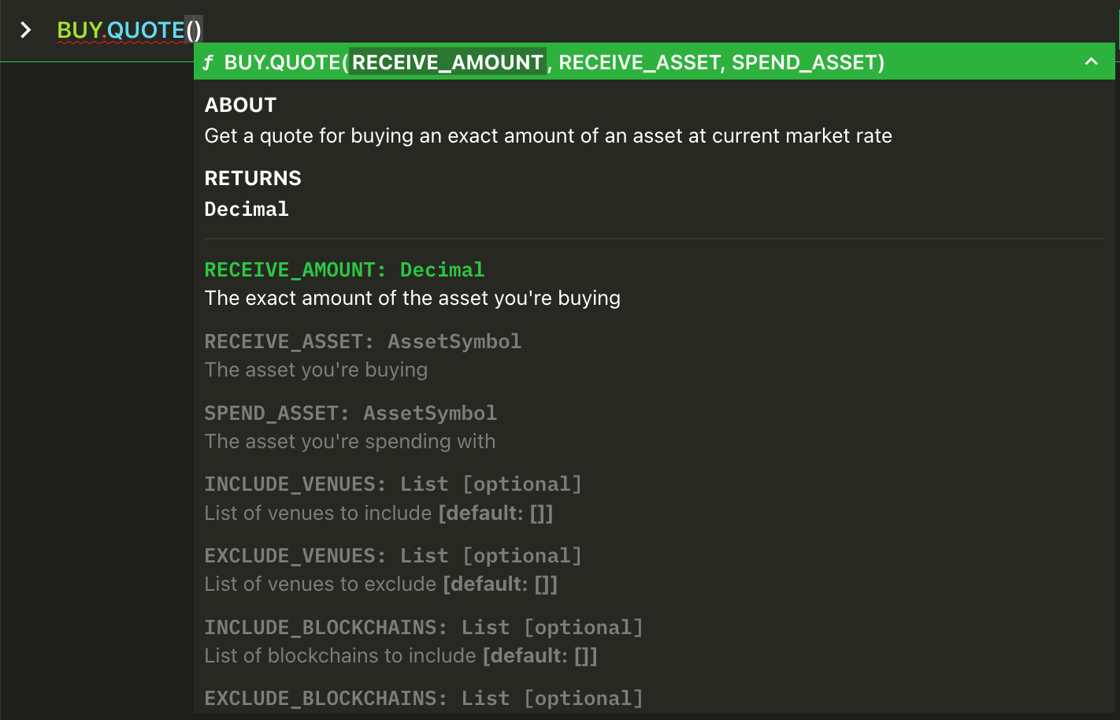Click the INCLUDE_BLOCKCHAINS: List parameter entry
1120x720 pixels.
[x=424, y=627]
